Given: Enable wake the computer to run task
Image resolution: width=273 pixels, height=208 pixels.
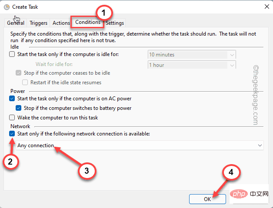Looking at the screenshot, I should 12,118.
